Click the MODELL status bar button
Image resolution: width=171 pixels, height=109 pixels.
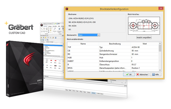[x=93, y=93]
